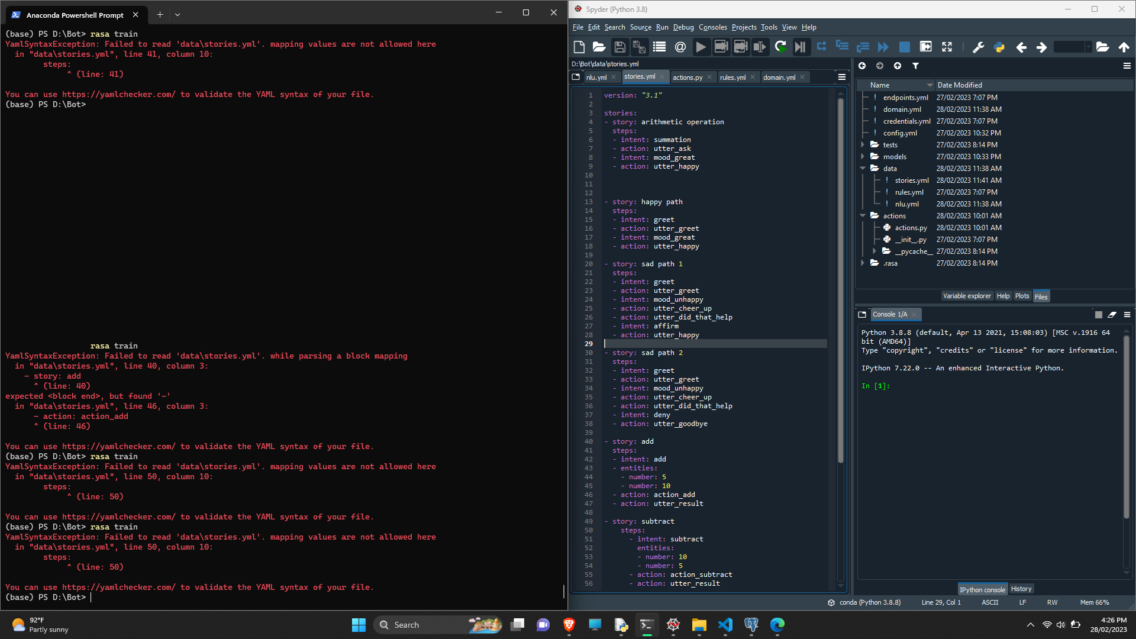Clear the console with the eraser icon
The width and height of the screenshot is (1136, 639).
click(1112, 315)
